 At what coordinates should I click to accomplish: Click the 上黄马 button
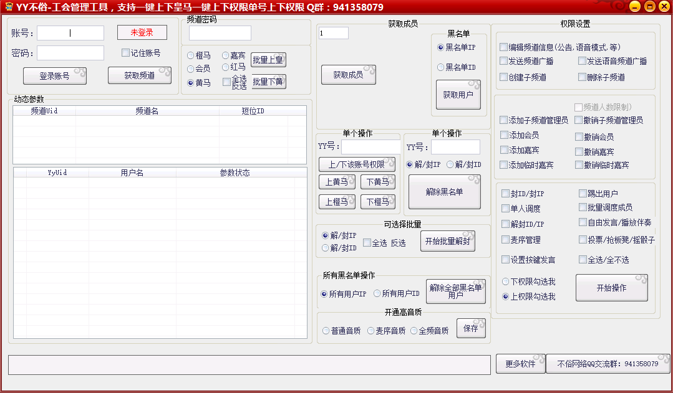[x=337, y=182]
